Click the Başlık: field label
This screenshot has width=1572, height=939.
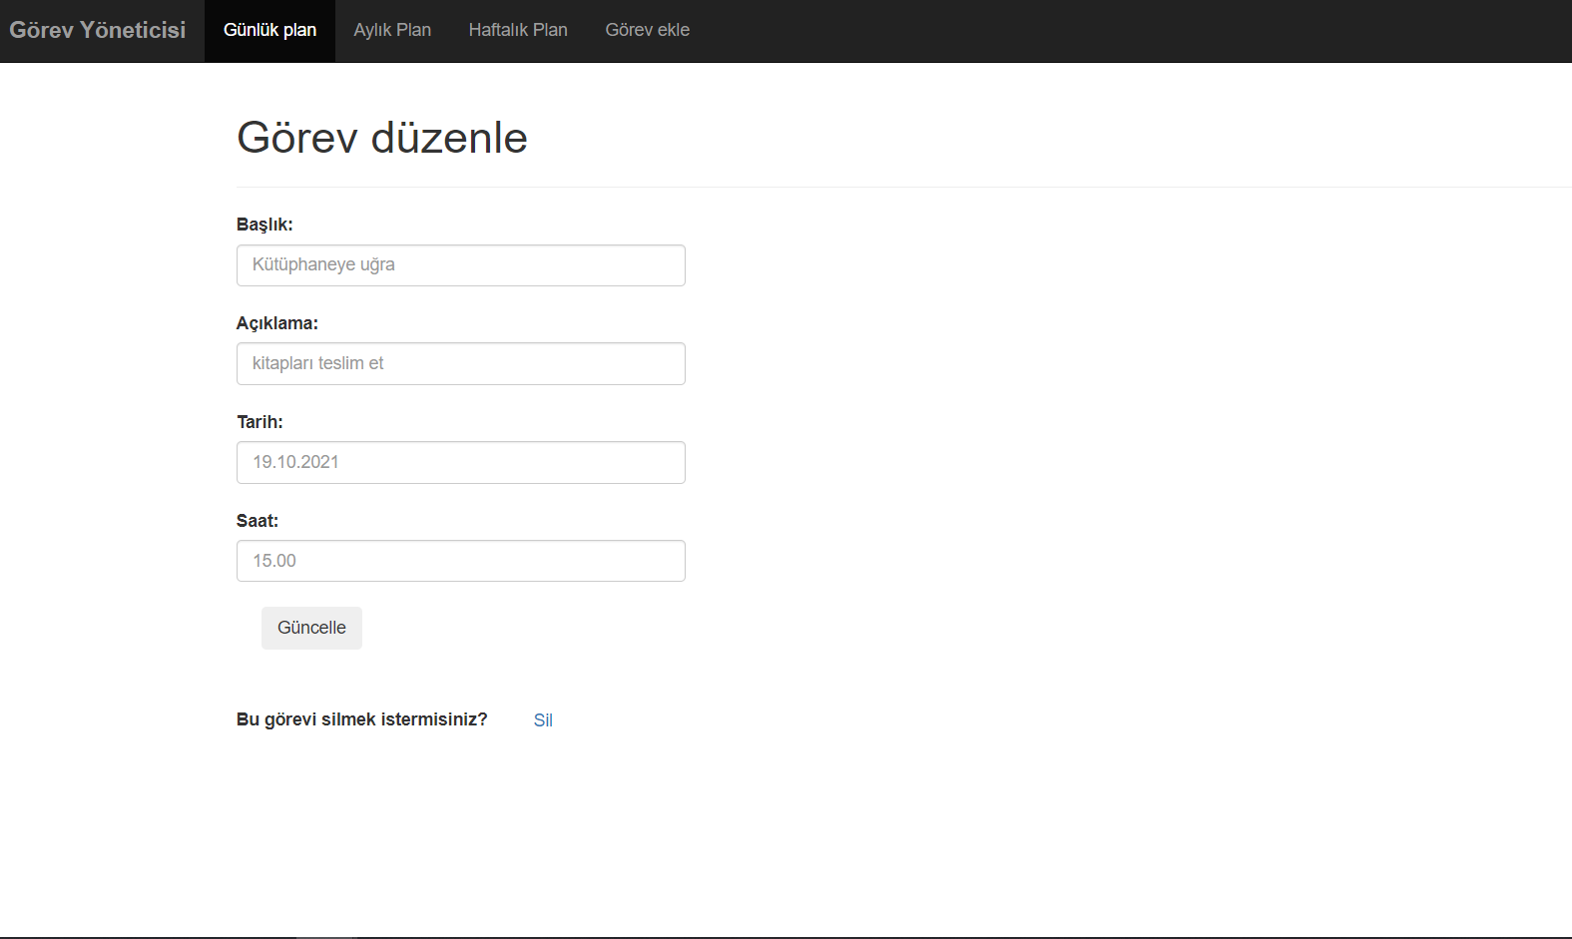click(x=264, y=225)
